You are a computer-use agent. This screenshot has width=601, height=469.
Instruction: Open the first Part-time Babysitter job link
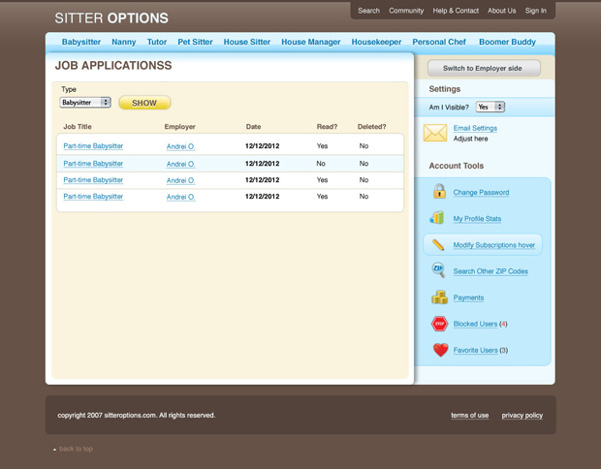click(x=93, y=146)
